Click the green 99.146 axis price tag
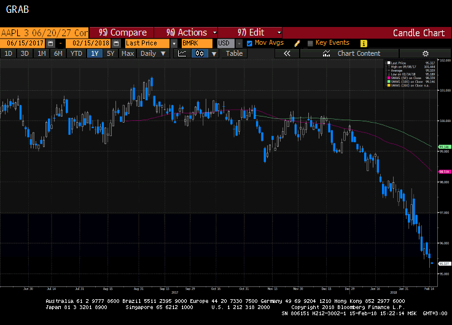The height and width of the screenshot is (325, 452). [444, 147]
